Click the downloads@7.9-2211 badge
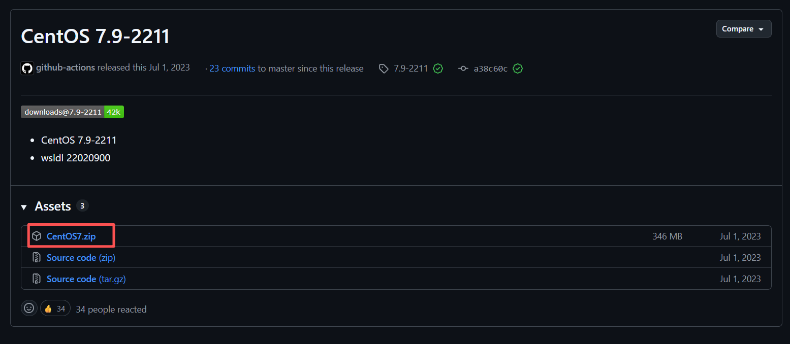Viewport: 790px width, 344px height. point(61,112)
